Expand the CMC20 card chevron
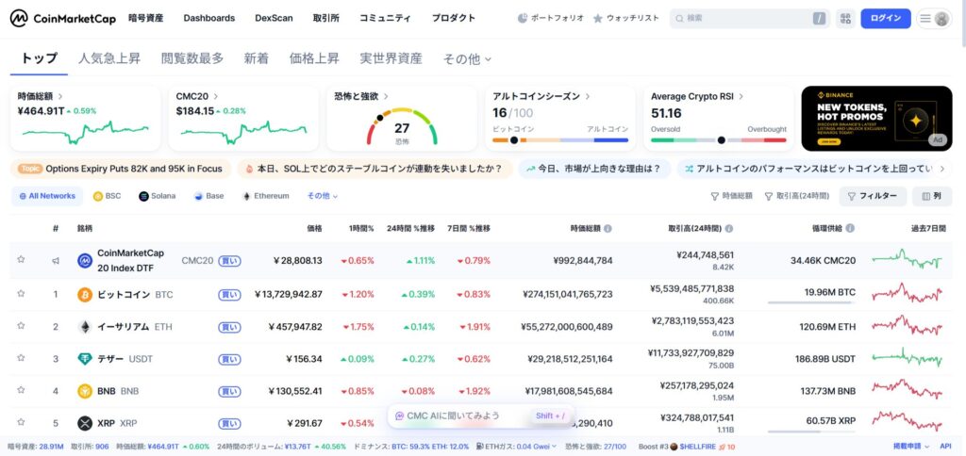Image resolution: width=966 pixels, height=456 pixels. (x=216, y=97)
